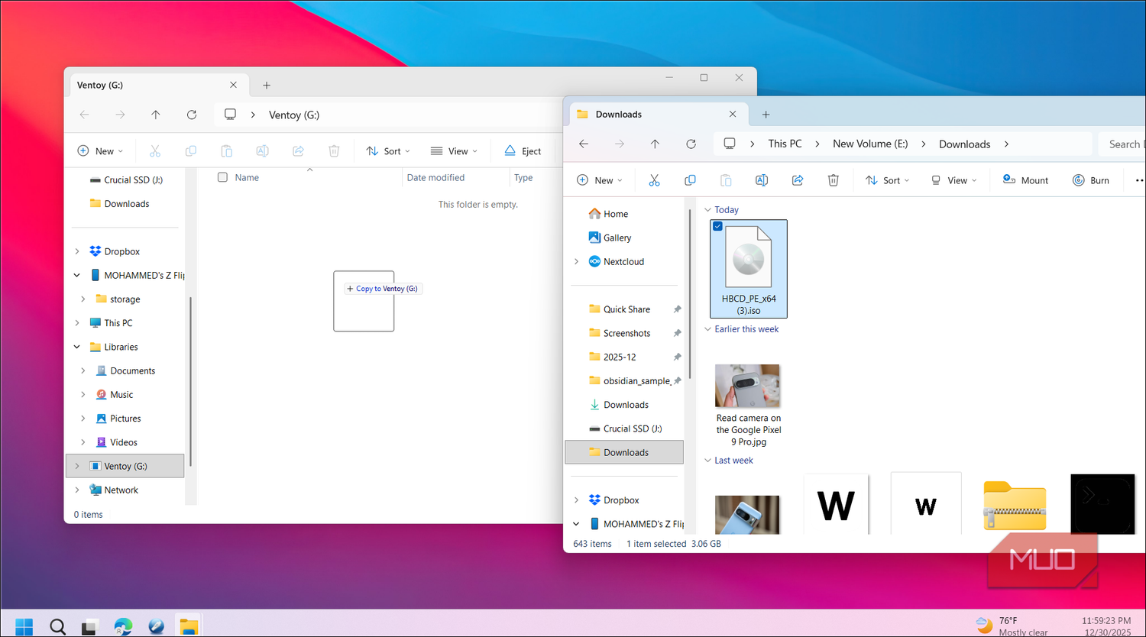Add a new tab in Downloads window
The image size is (1146, 637).
(766, 115)
